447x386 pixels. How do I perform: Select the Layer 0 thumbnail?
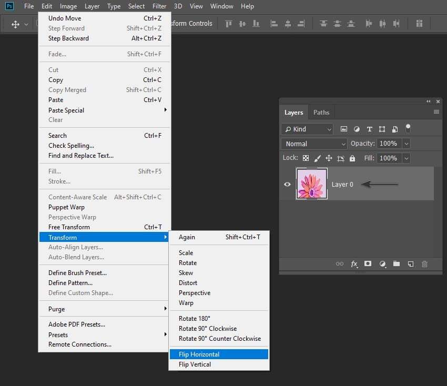(x=312, y=184)
